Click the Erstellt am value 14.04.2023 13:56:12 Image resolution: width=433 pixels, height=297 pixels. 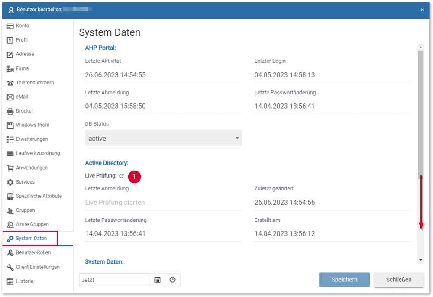(284, 234)
